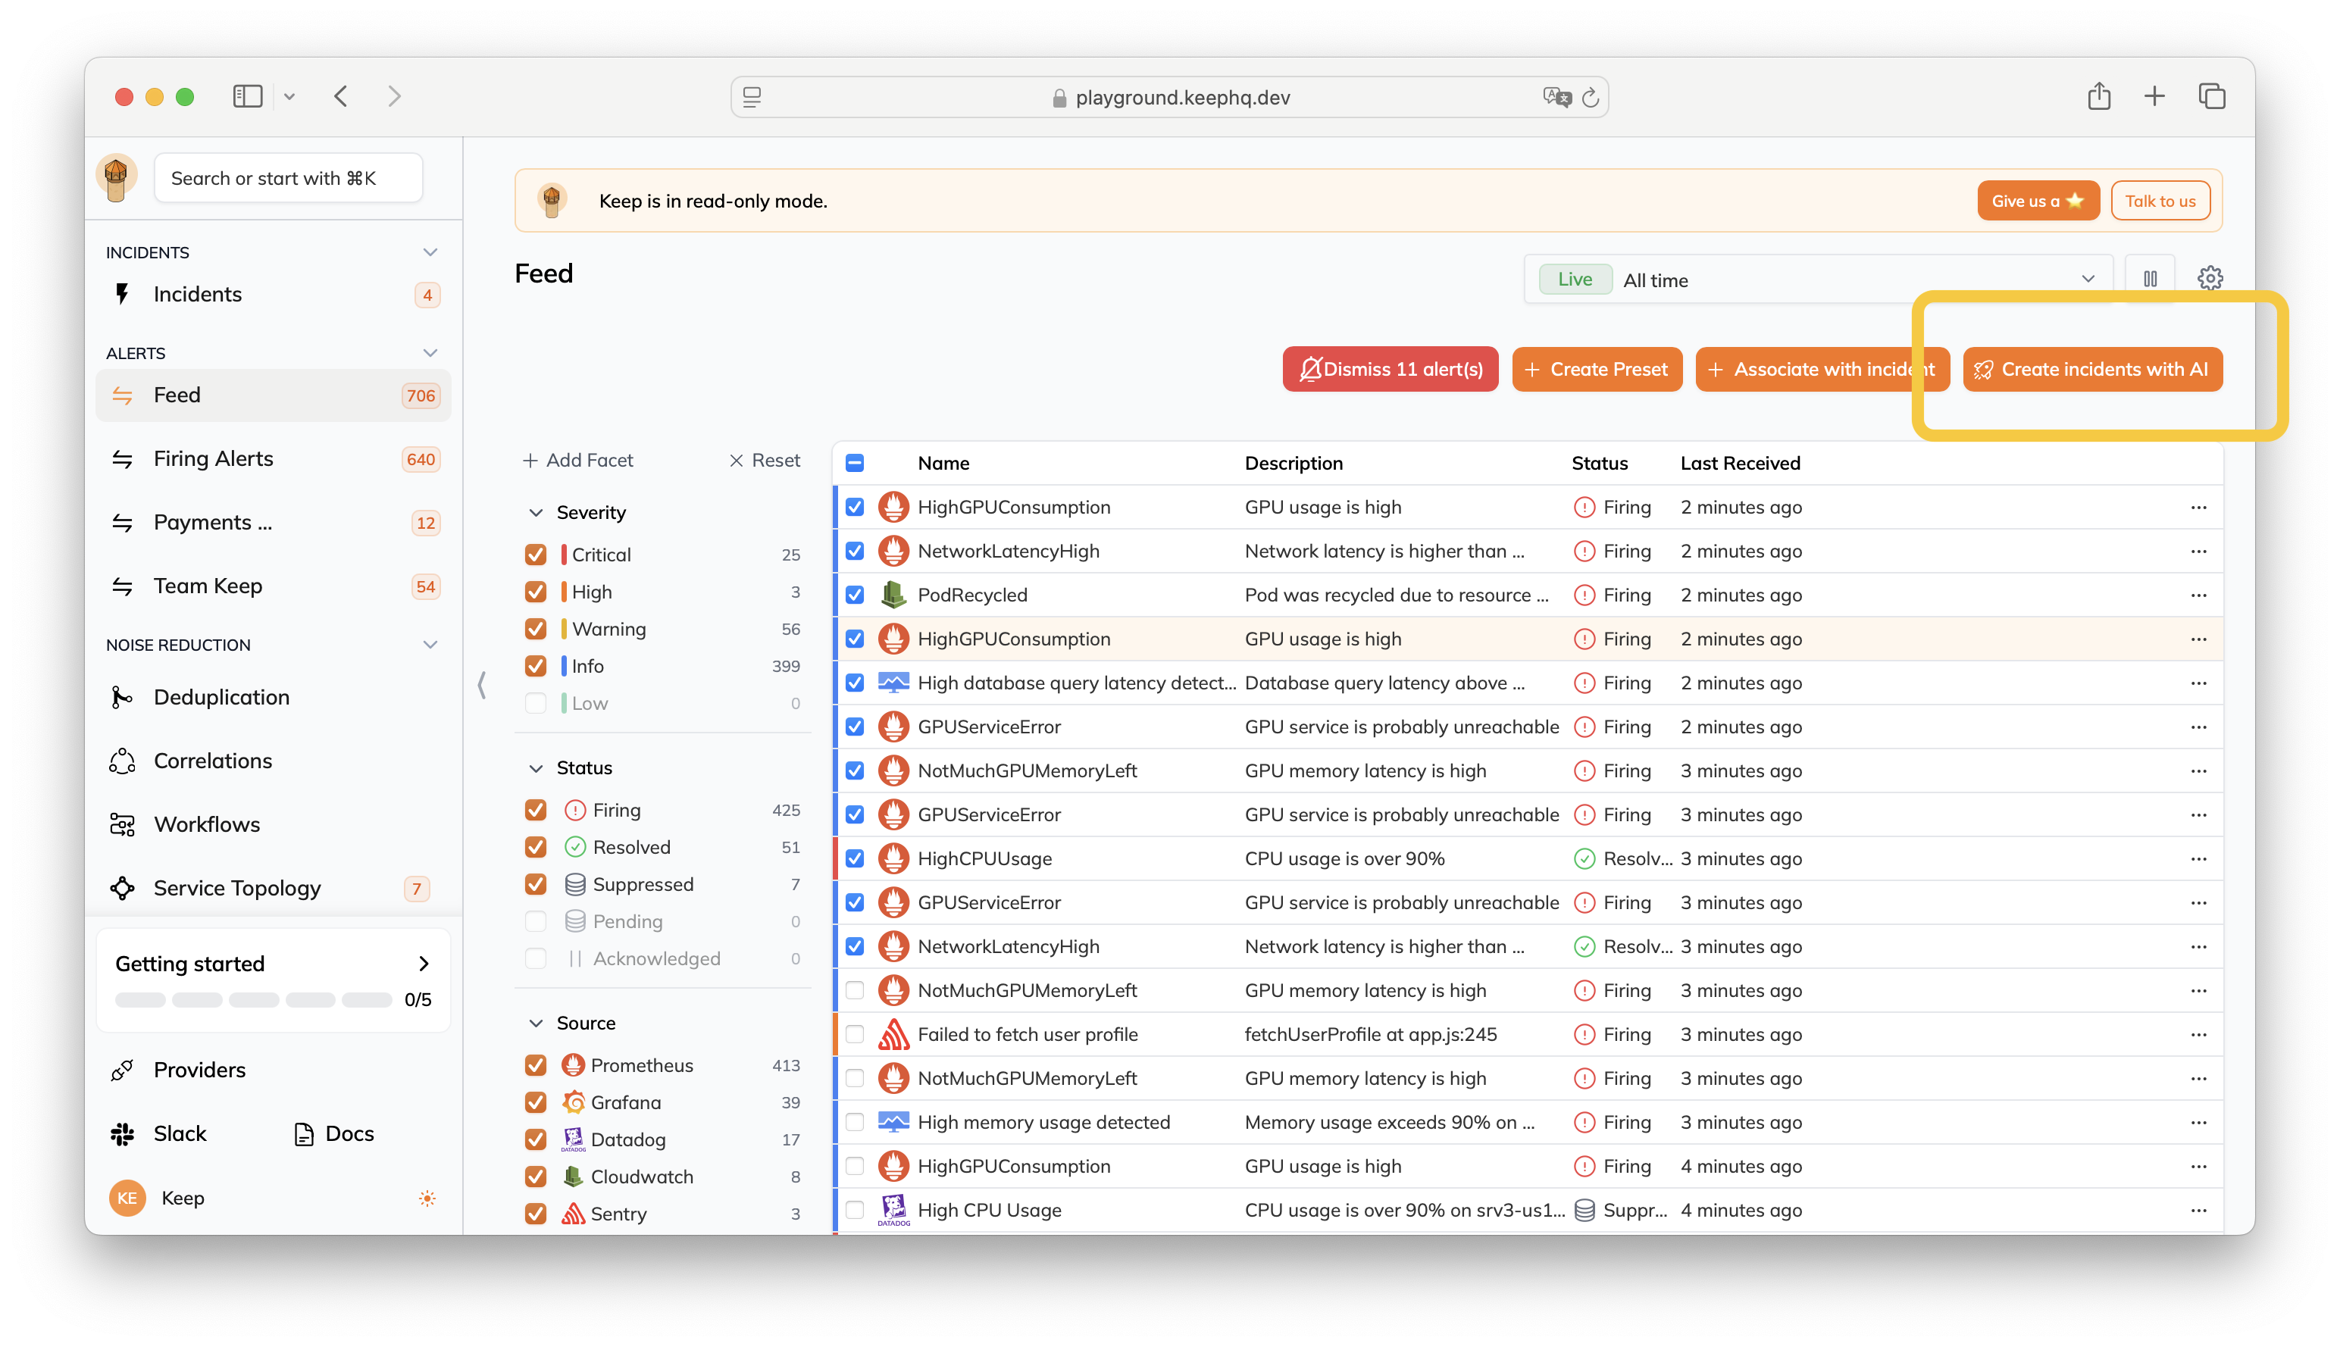Click Add Facet
The height and width of the screenshot is (1347, 2340).
point(577,461)
